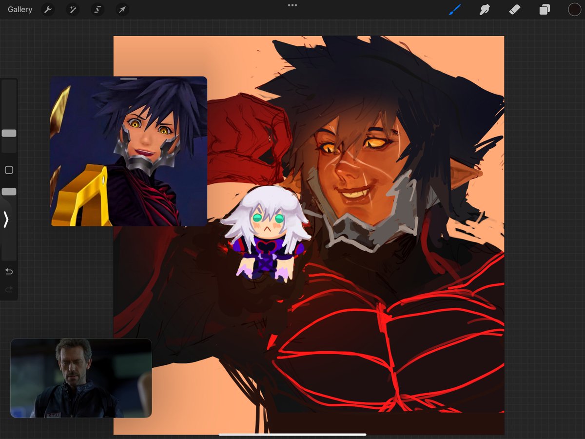Select the Transform arrow tool

[x=122, y=9]
